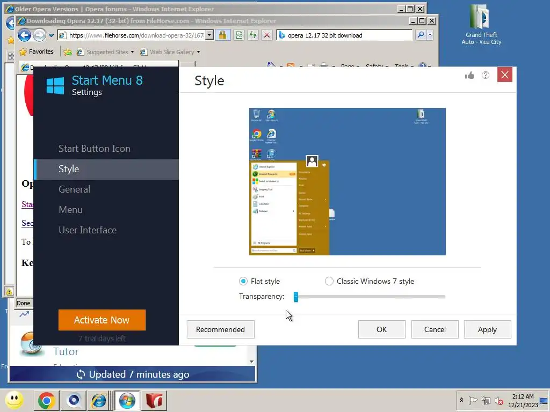Open Web Slice Gallery dropdown
The image size is (550, 412).
pos(170,52)
